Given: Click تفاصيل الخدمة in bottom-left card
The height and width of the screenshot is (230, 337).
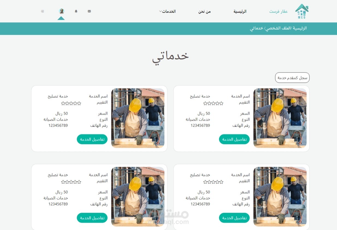Looking at the screenshot, I should point(92,218).
